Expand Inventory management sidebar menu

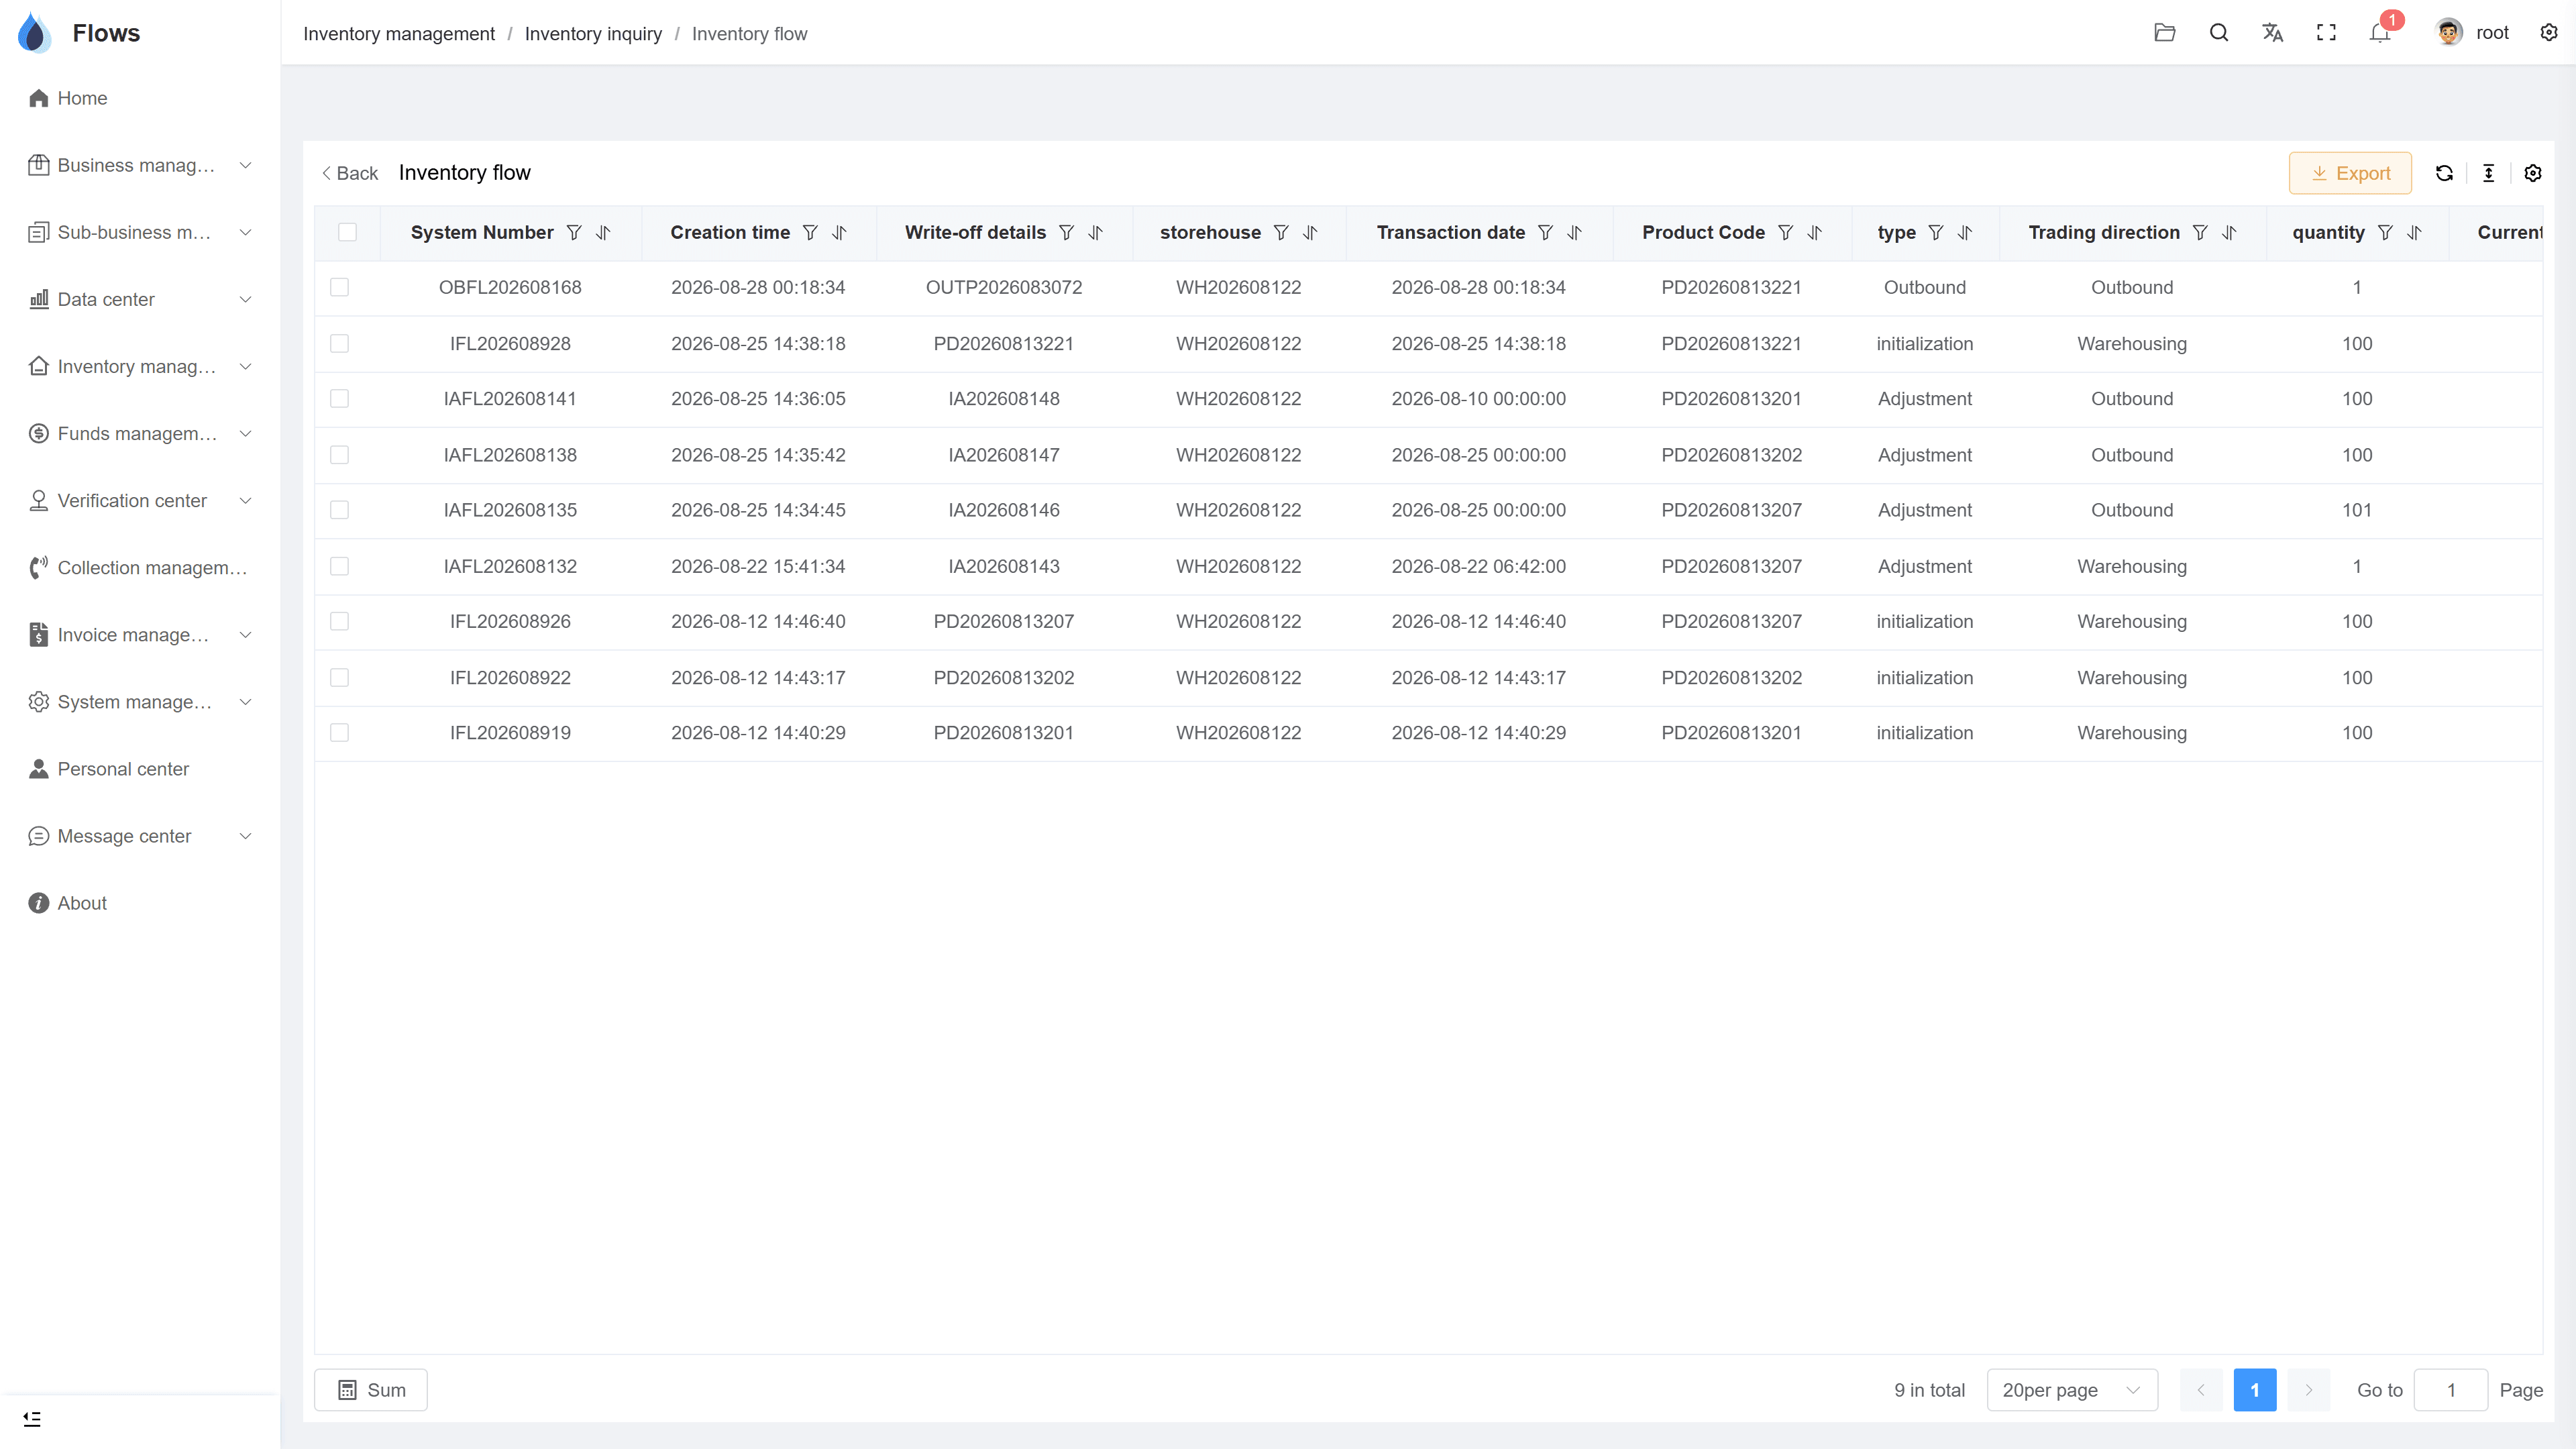pyautogui.click(x=140, y=366)
